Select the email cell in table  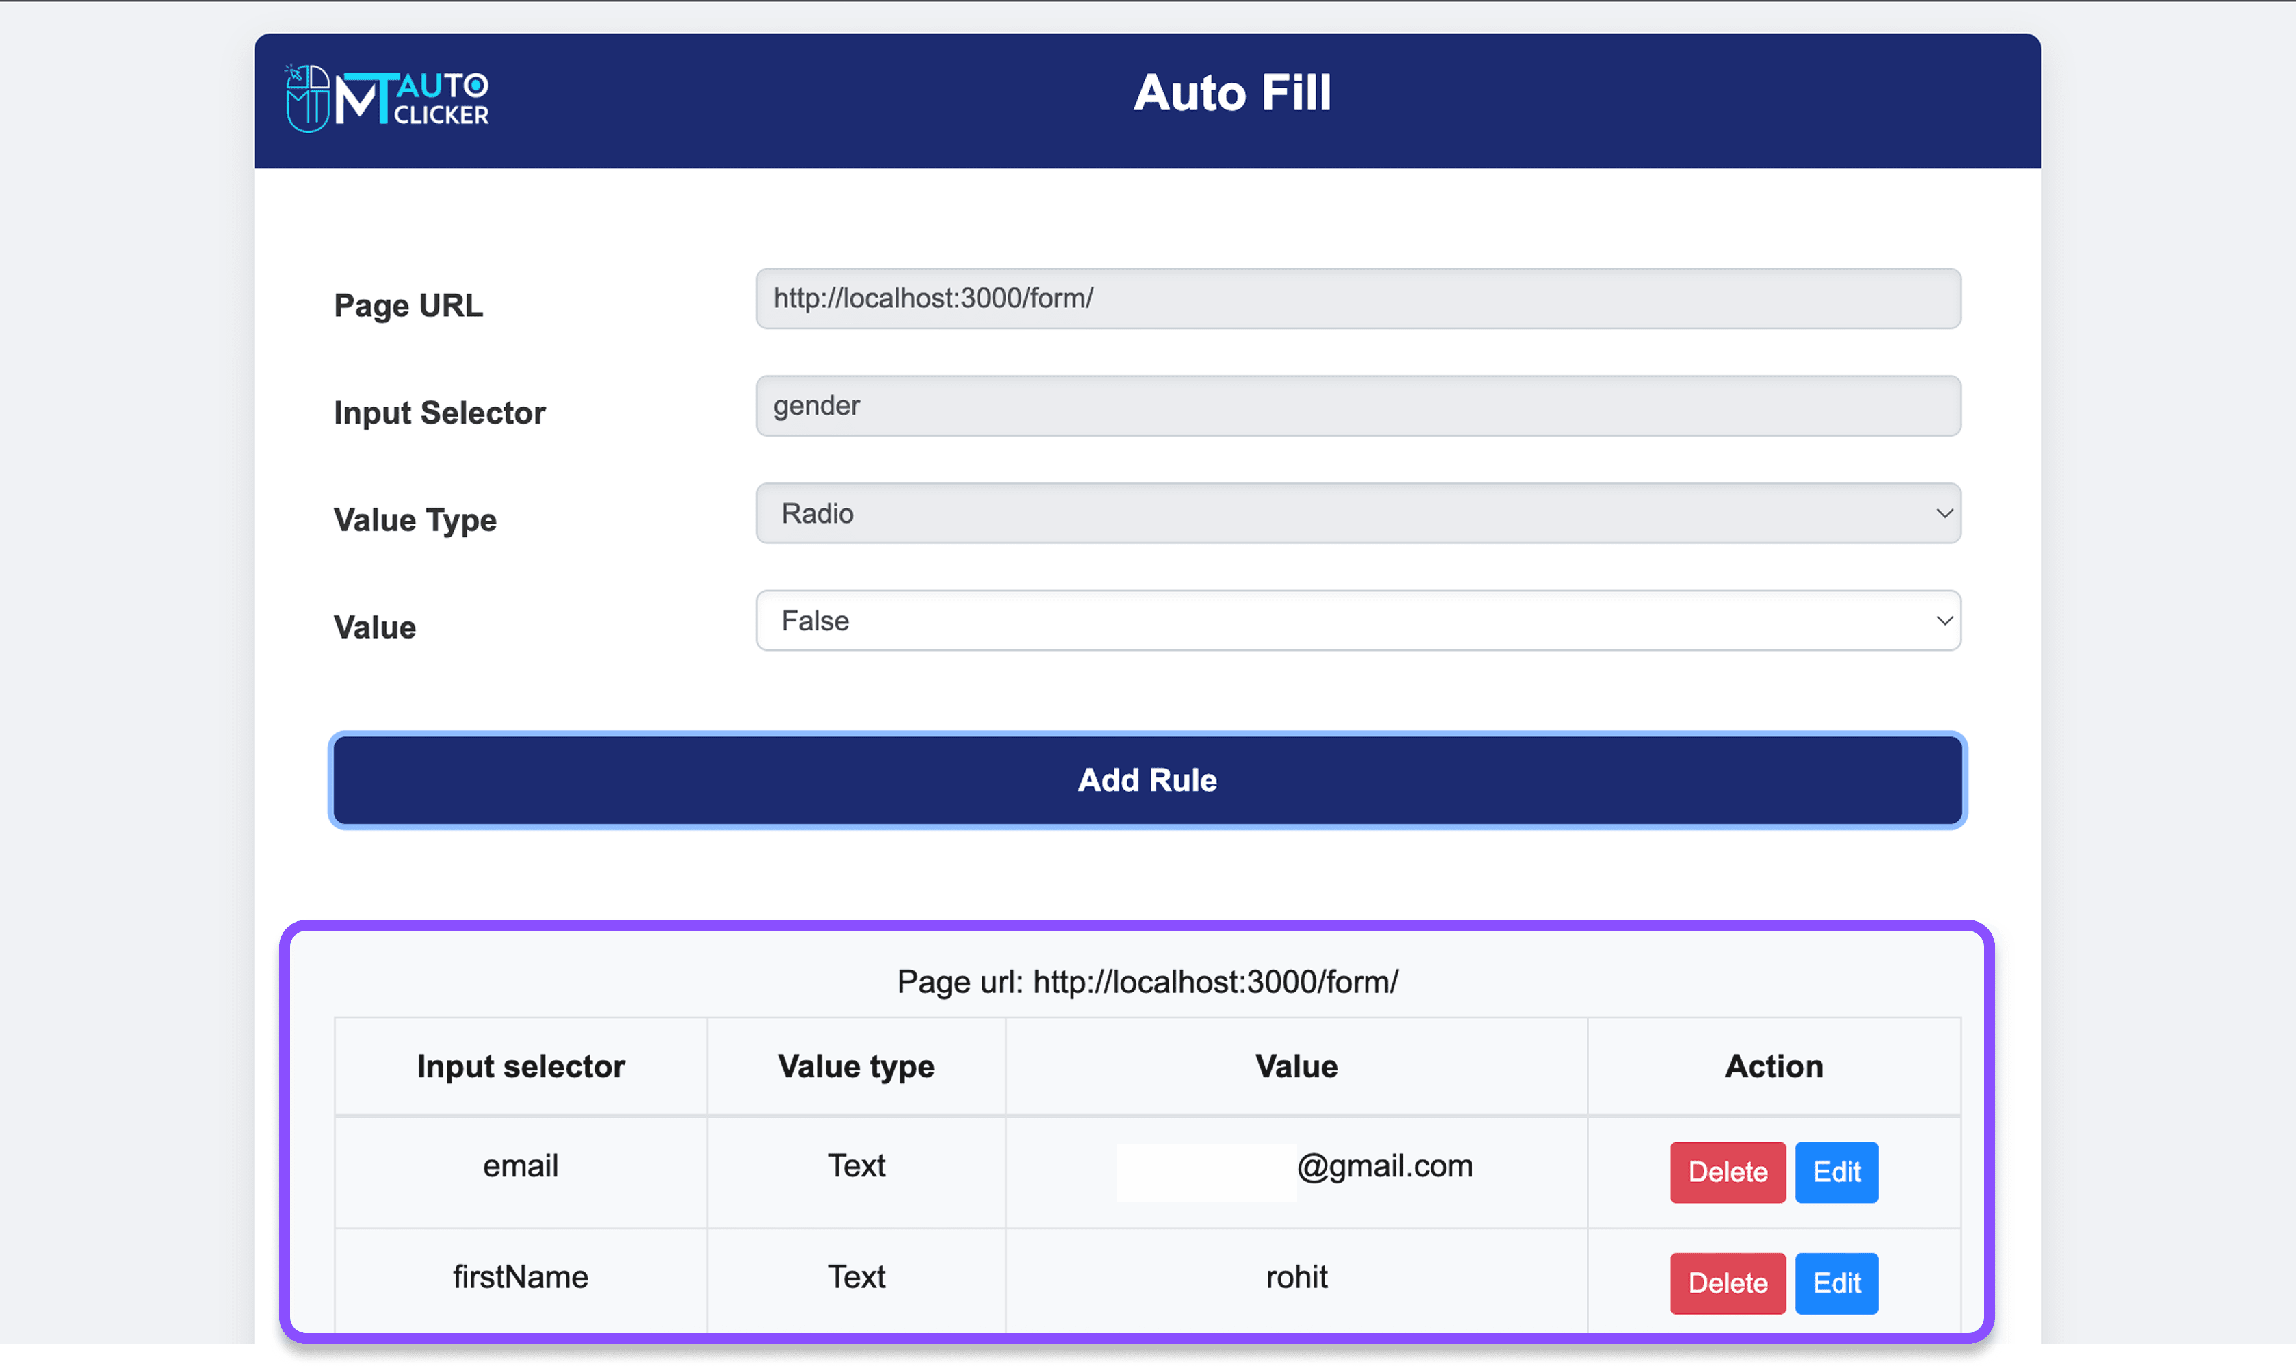point(520,1166)
